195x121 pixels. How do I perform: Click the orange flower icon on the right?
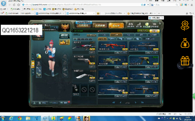185,25
